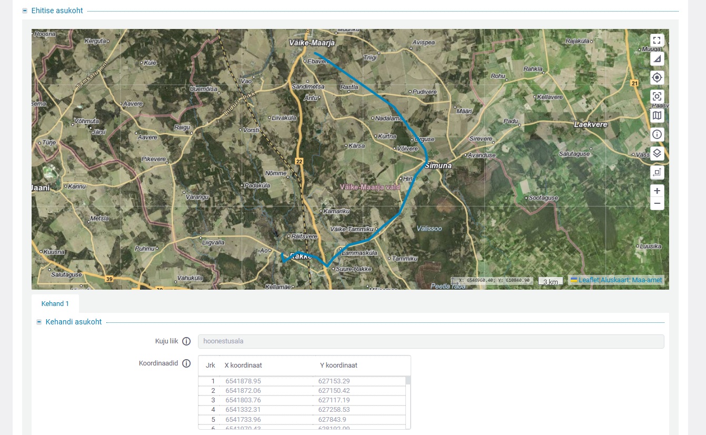Image resolution: width=706 pixels, height=435 pixels.
Task: Open the map layers stack icon
Action: 657,153
